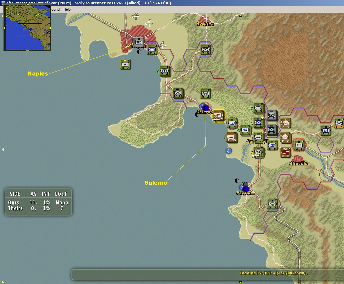This screenshot has width=344, height=284.
Task: Select the infantry regiment rated 15-14
Action: 178,93
